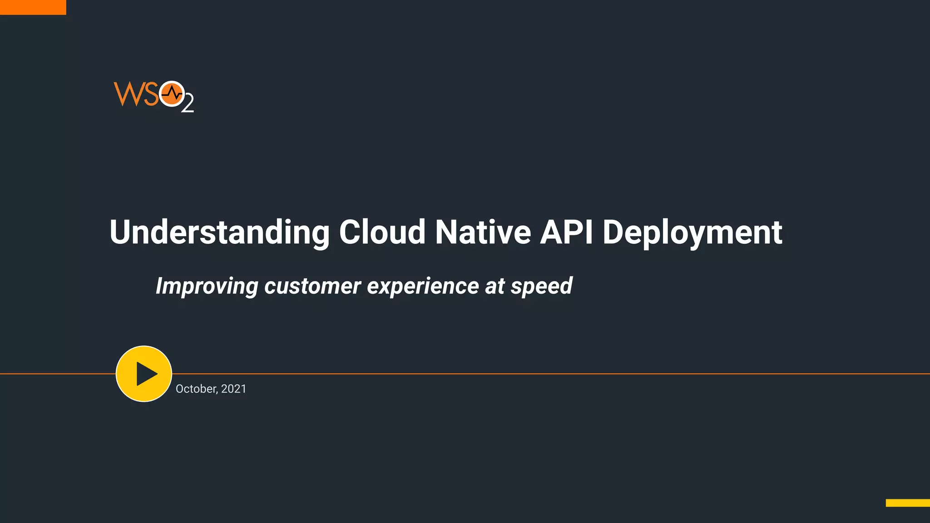Click the orange rectangle in top-left corner
The width and height of the screenshot is (930, 523).
coord(33,7)
